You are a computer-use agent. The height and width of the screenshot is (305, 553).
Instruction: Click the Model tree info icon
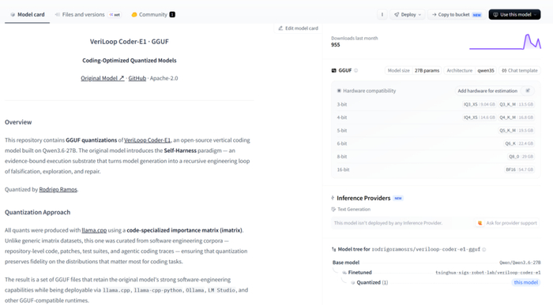point(483,249)
